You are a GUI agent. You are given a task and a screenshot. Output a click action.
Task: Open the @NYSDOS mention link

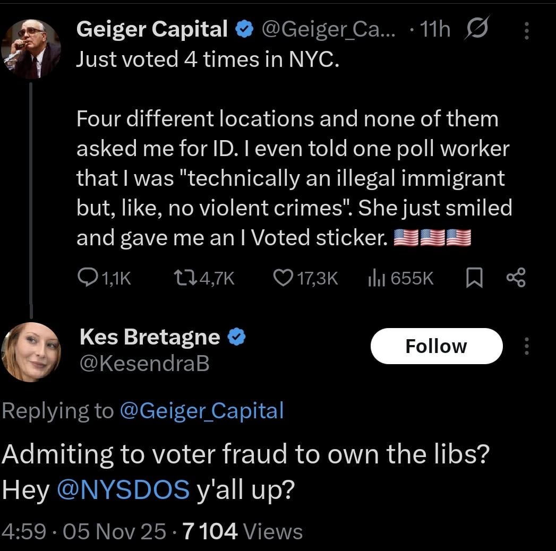click(122, 489)
